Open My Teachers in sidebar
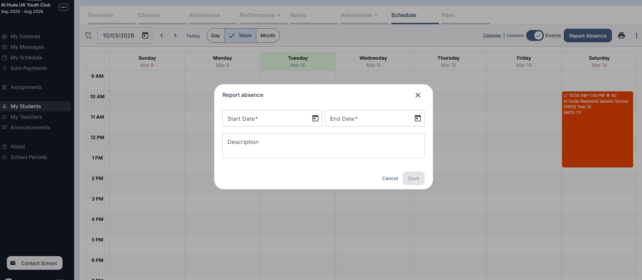 pos(36,117)
